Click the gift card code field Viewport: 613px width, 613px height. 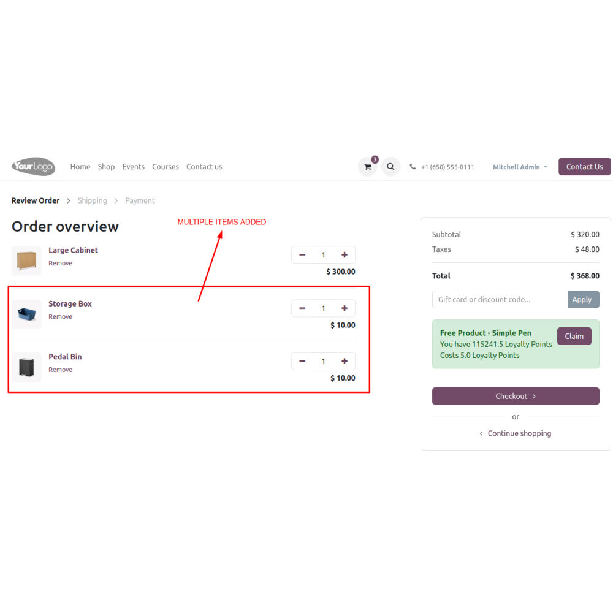click(x=500, y=300)
